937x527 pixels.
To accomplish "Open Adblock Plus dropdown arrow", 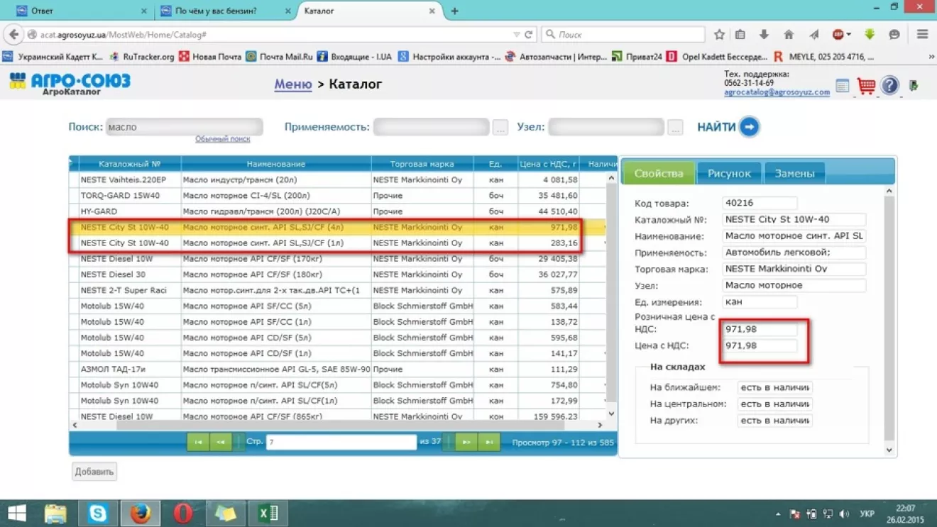I will [849, 34].
